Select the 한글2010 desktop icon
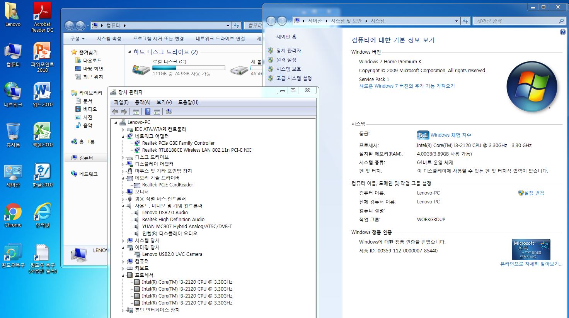 coord(42,175)
